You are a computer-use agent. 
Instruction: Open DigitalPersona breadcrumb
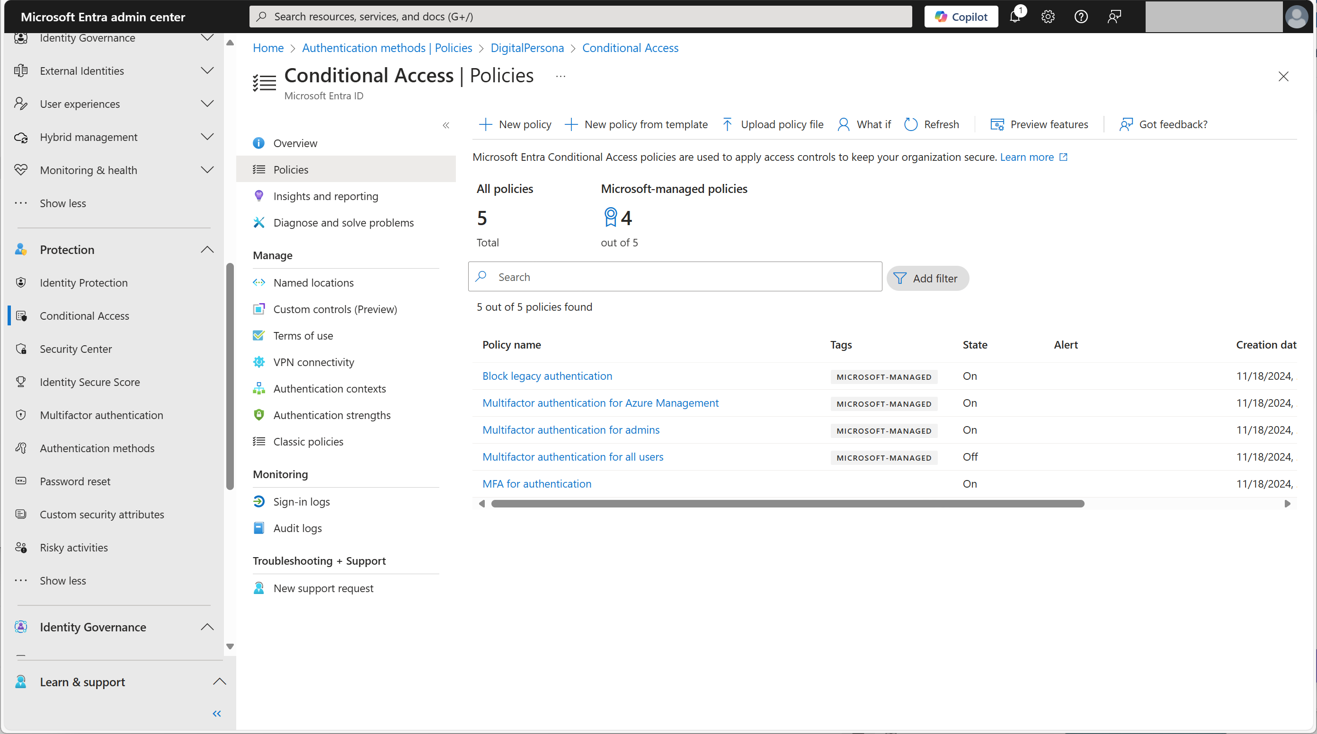[527, 48]
